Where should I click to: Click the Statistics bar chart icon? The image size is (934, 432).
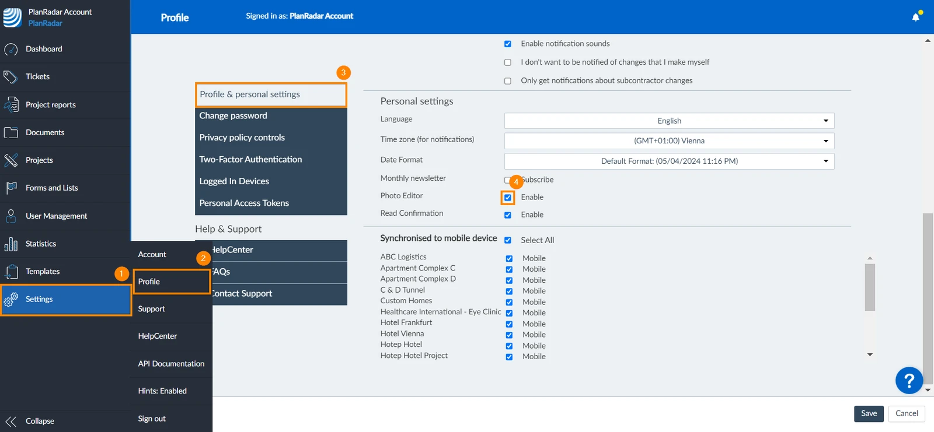(11, 244)
